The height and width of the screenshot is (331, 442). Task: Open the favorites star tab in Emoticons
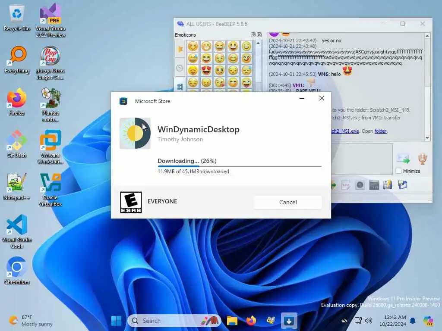tap(180, 49)
